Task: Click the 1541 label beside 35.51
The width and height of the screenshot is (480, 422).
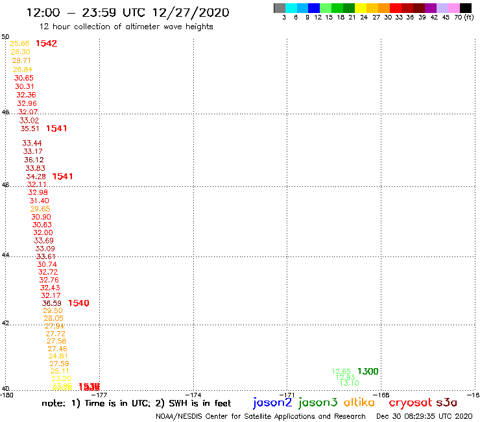Action: point(56,129)
